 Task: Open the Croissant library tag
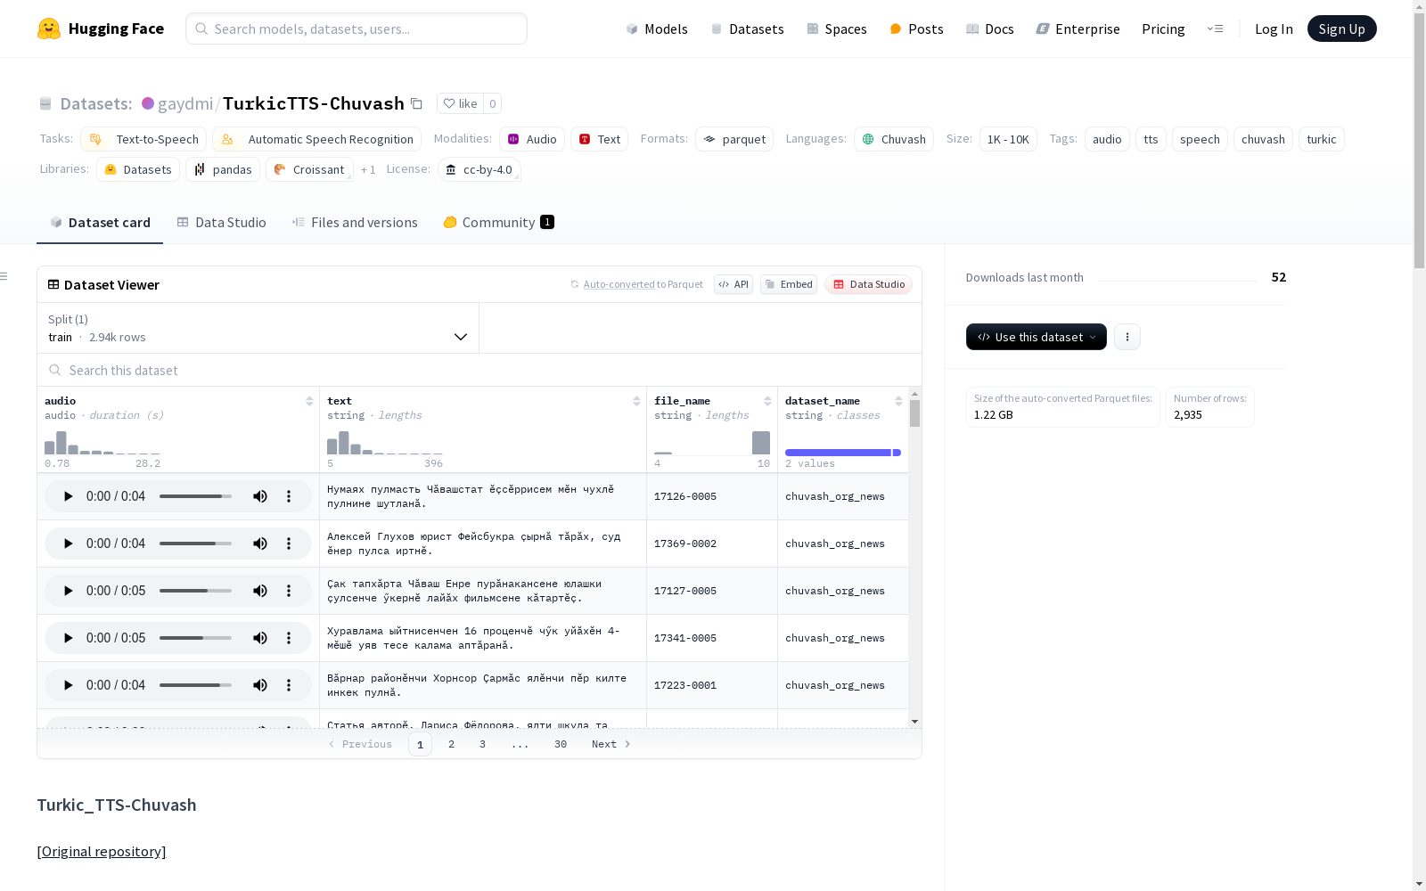309,169
